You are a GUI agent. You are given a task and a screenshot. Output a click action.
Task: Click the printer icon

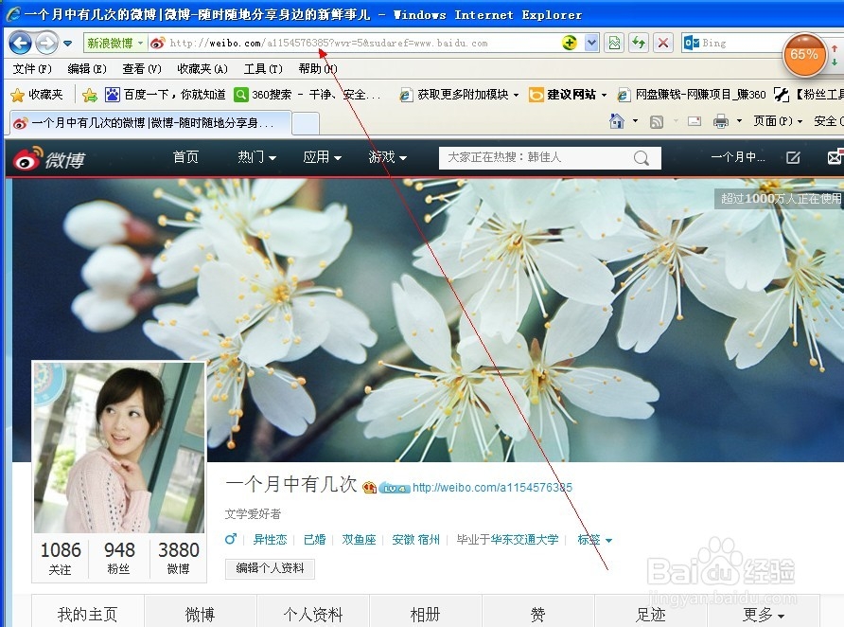pyautogui.click(x=721, y=122)
